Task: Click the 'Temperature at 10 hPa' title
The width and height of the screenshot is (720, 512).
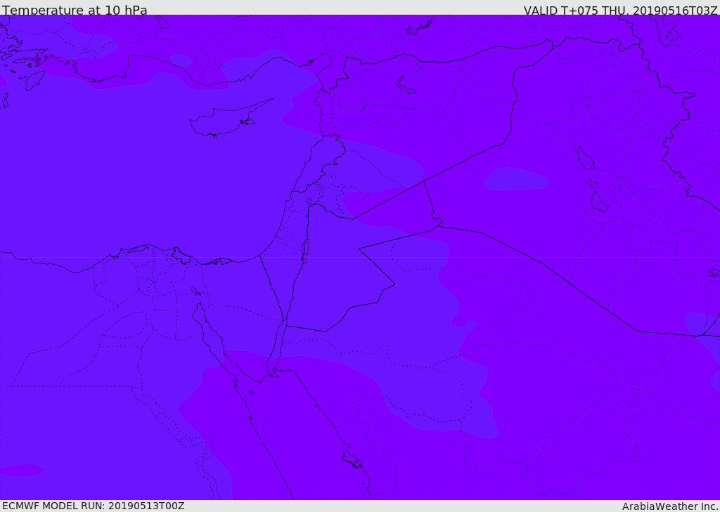Action: tap(75, 10)
